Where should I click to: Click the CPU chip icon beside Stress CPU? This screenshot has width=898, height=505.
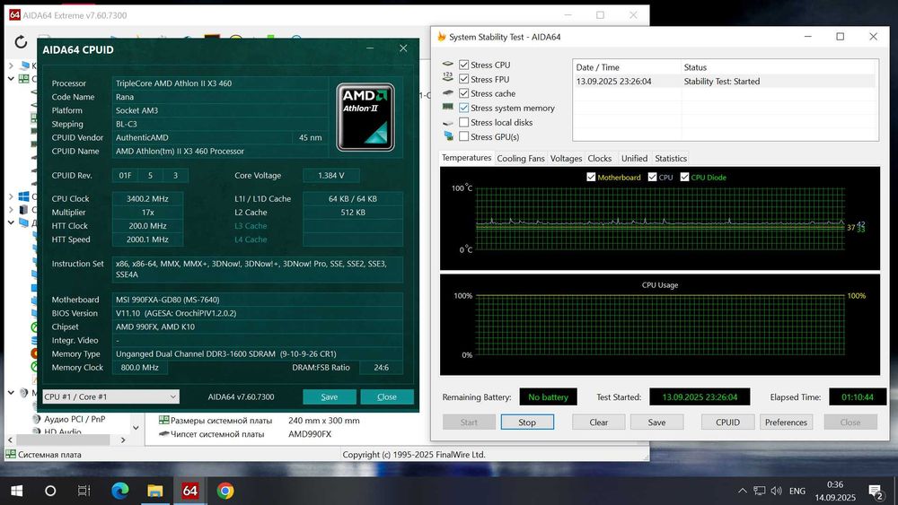(448, 64)
